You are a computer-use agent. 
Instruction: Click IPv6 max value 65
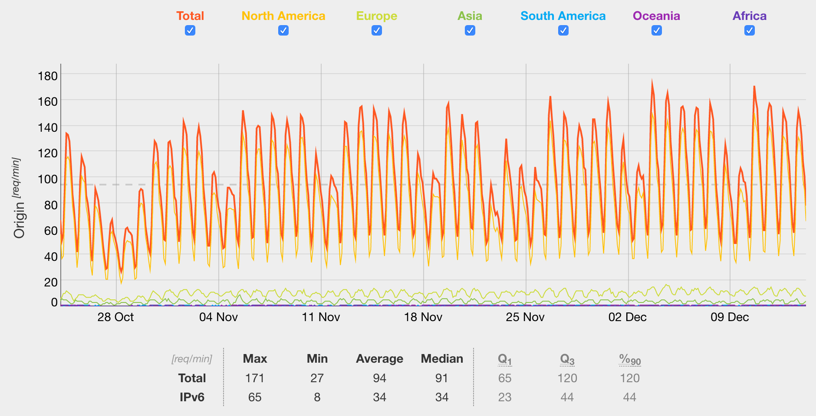[x=255, y=397]
